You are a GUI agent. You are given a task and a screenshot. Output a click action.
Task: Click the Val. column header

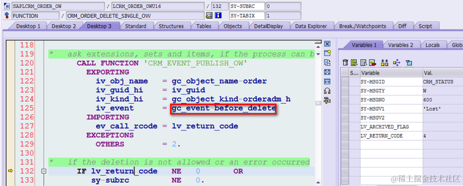click(443, 73)
